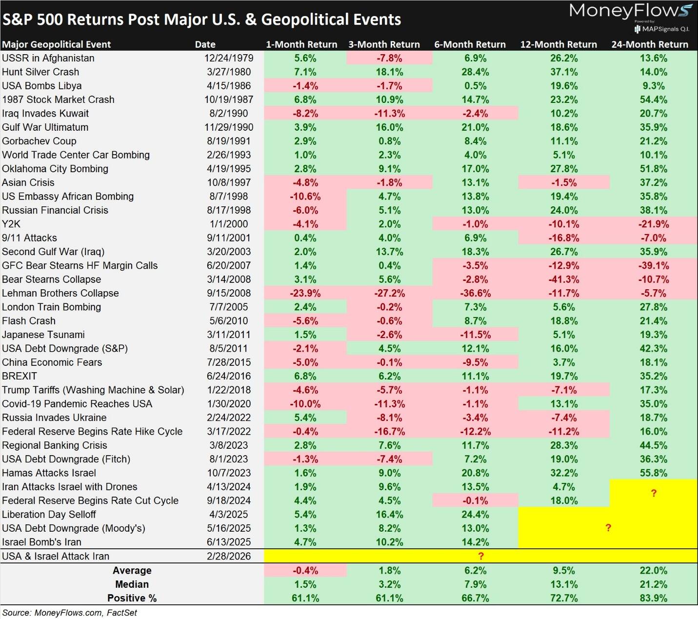Select 'USA & Israel Attack Iran' event label

(x=56, y=556)
